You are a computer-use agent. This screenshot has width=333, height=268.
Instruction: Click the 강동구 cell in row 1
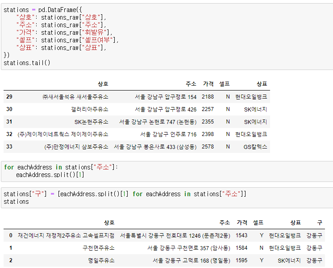coord(314,248)
